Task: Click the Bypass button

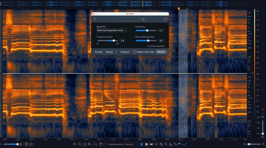Action: pyautogui.click(x=109, y=52)
